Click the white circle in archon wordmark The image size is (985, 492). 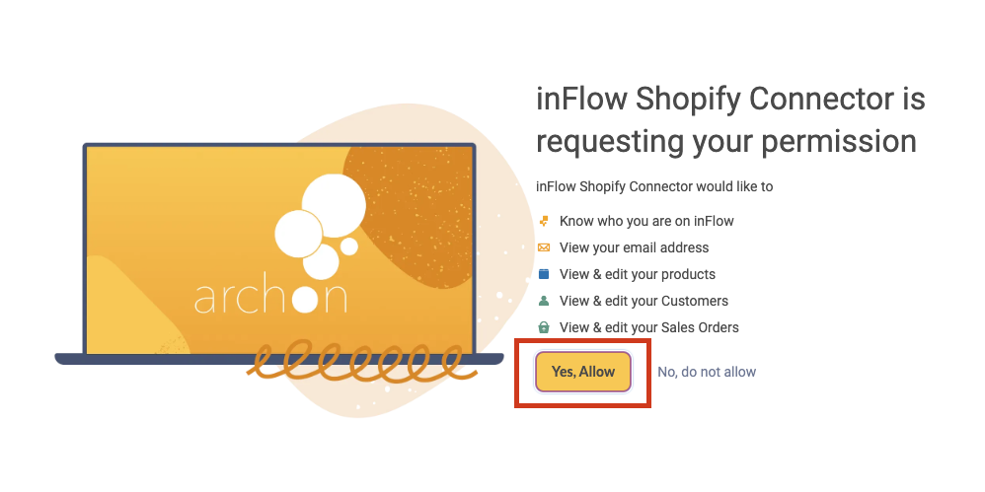tap(305, 298)
